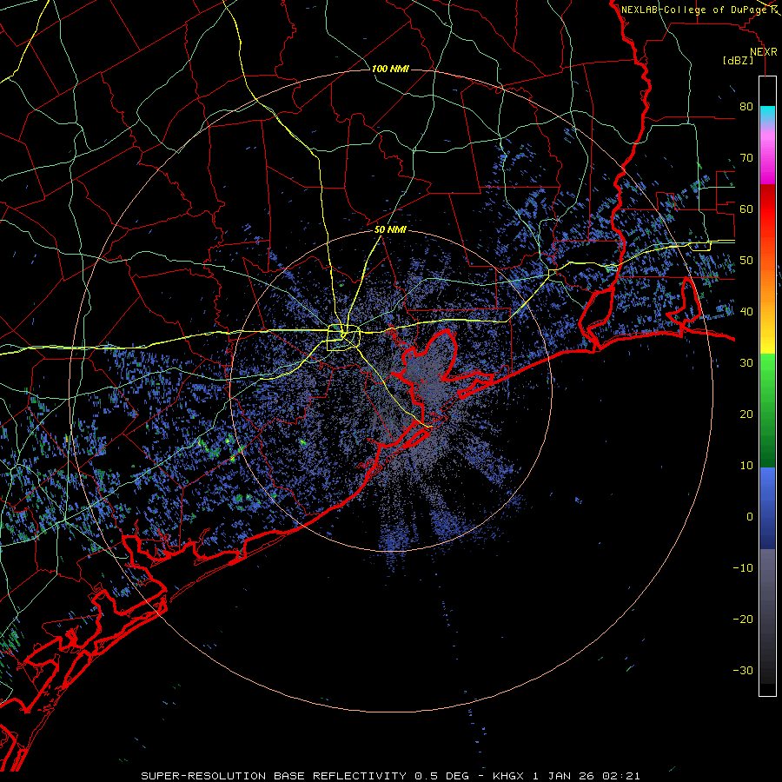Click the "NEXR" label above the color bar

point(764,52)
